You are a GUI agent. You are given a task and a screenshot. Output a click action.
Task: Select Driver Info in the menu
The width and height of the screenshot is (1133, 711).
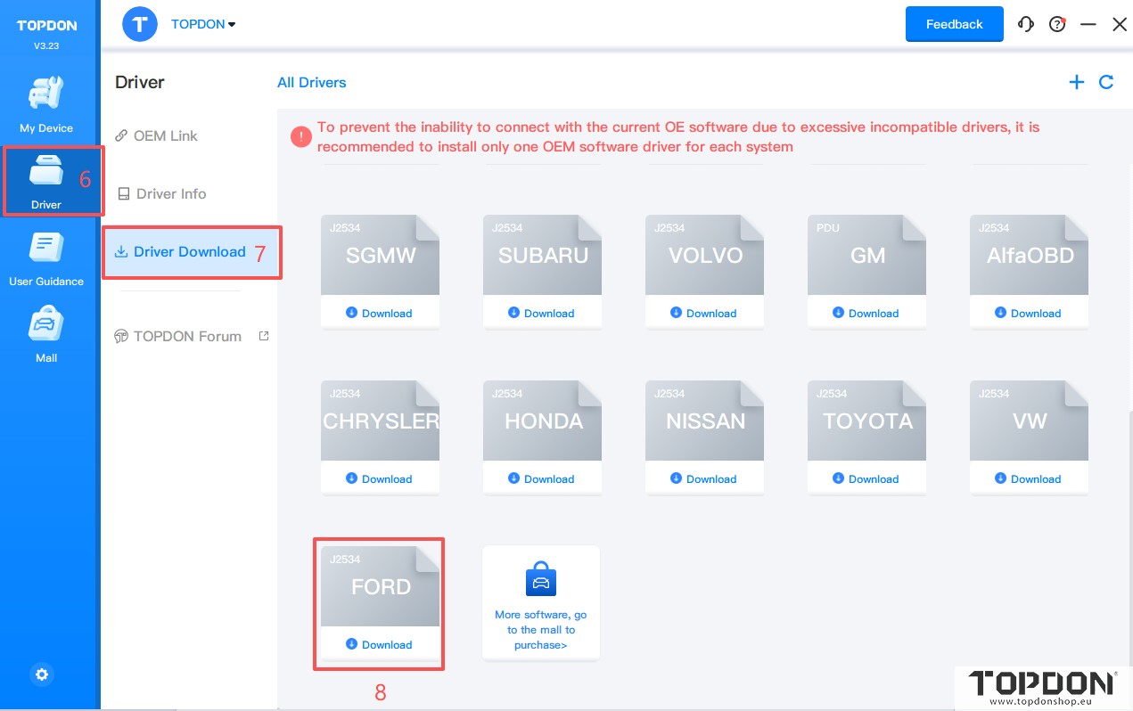click(x=170, y=194)
